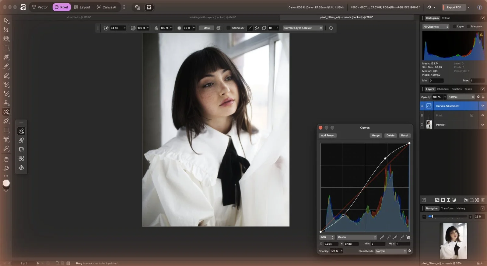The height and width of the screenshot is (266, 487).
Task: Click the trash icon in Layers panel
Action: pos(483,200)
